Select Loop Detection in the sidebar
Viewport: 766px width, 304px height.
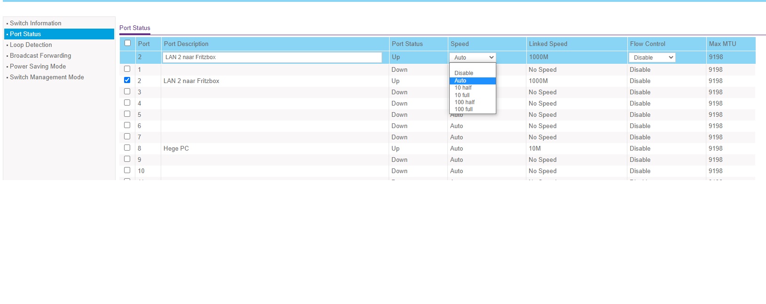[x=31, y=45]
